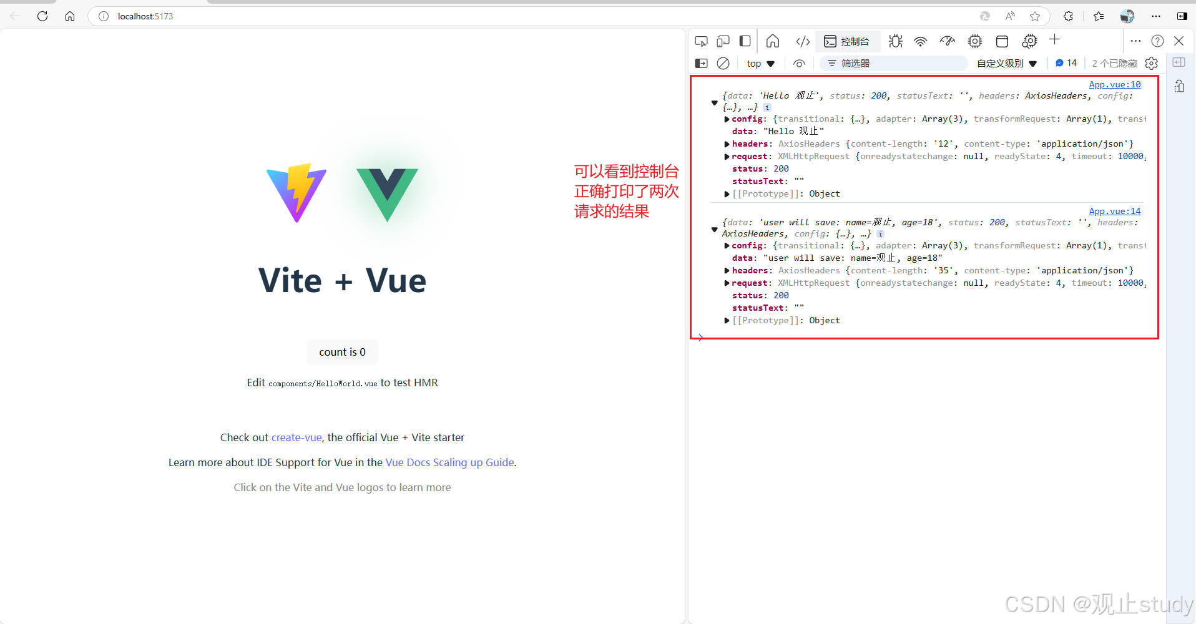Collapse the first logged response object
This screenshot has height=624, width=1196.
[715, 103]
